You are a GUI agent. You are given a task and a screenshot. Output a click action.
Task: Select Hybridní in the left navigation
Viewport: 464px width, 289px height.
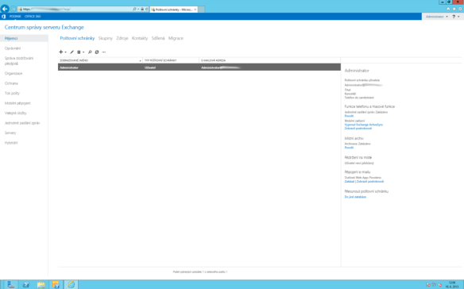coord(11,143)
